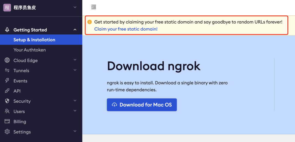Click the Settings gear icon
Screen dimensions: 295x142
coord(7,132)
